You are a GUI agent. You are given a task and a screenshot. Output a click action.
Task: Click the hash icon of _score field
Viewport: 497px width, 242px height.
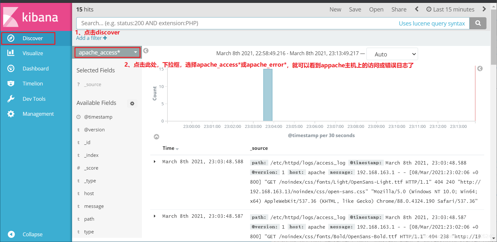click(78, 168)
